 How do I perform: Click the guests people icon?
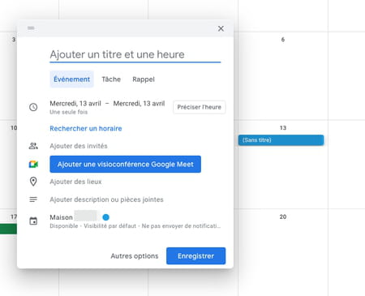(x=33, y=146)
